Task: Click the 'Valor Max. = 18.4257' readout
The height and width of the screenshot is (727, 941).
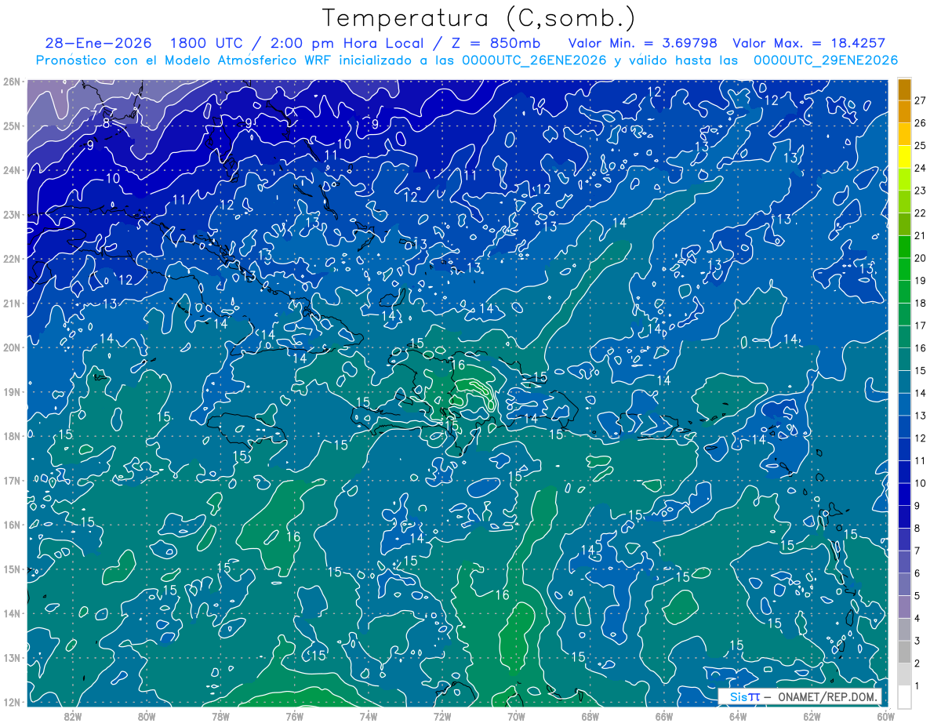Action: click(x=808, y=43)
